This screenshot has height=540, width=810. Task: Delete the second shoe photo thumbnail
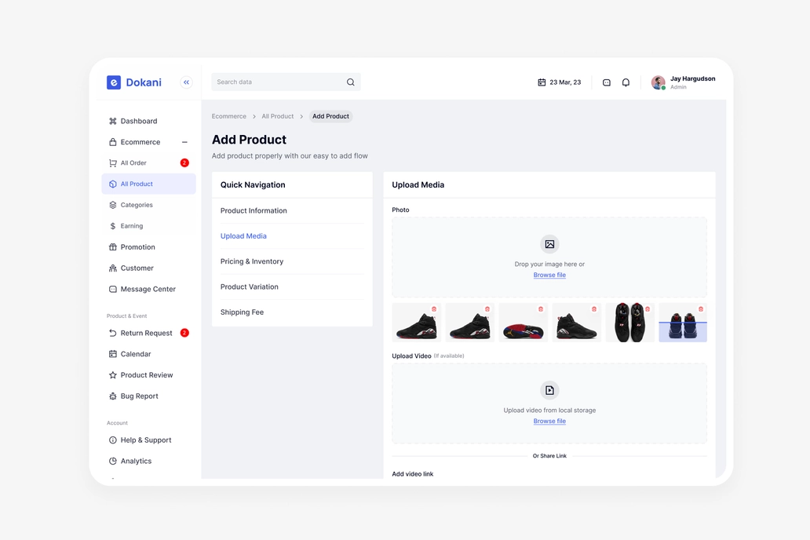(x=487, y=309)
